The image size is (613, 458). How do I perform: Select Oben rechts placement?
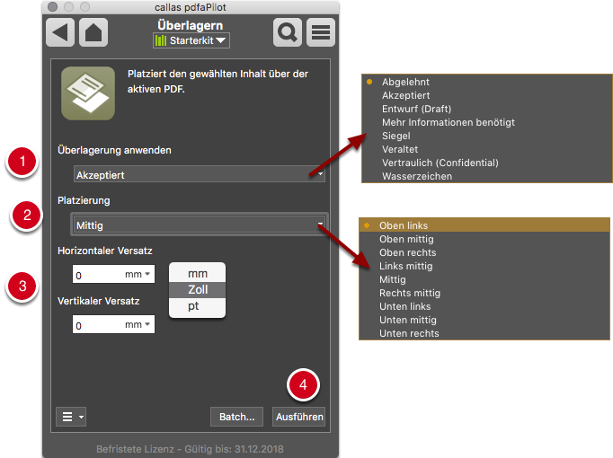[x=484, y=252]
